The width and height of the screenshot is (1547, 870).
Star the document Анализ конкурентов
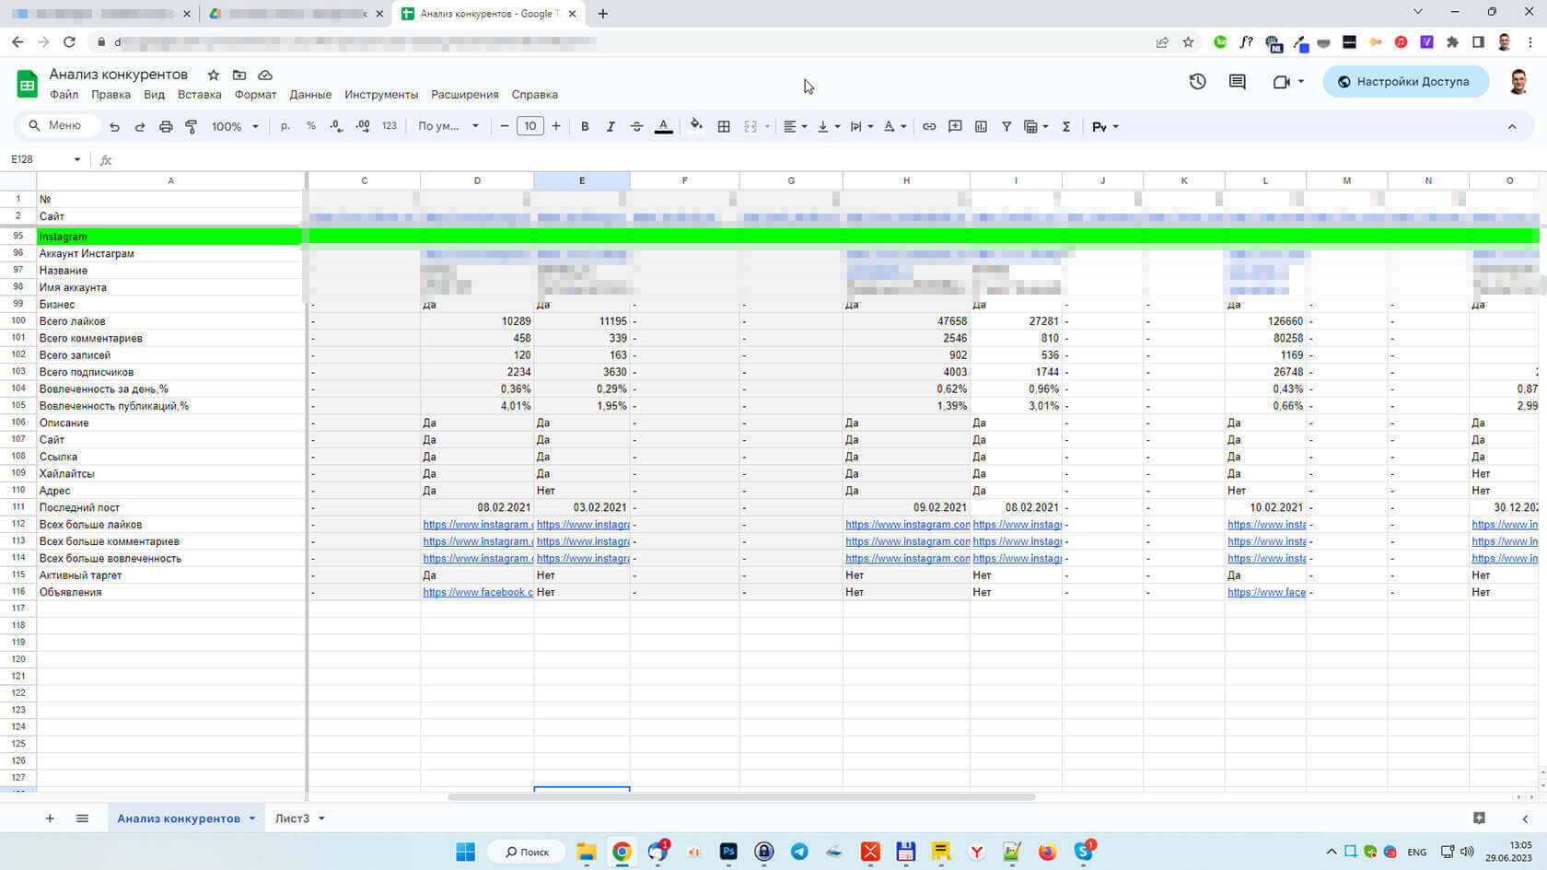[214, 75]
